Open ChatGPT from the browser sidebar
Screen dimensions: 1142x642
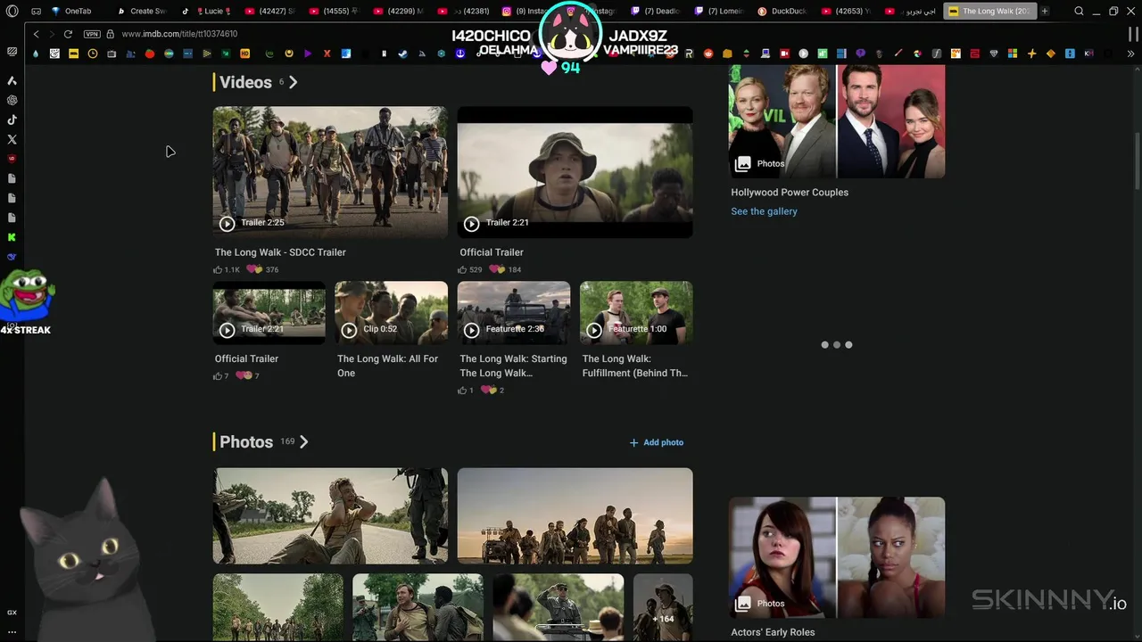pyautogui.click(x=12, y=100)
